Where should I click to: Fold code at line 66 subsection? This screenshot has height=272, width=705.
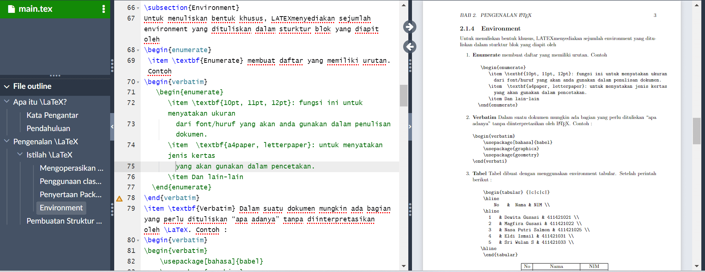138,8
